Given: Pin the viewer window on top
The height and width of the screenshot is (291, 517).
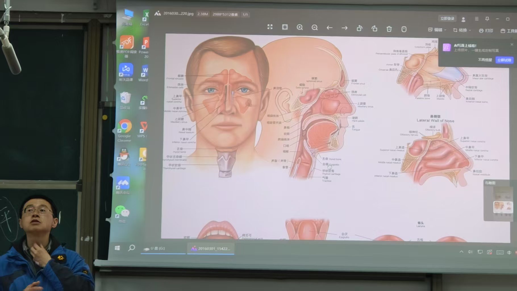Looking at the screenshot, I should (x=487, y=19).
